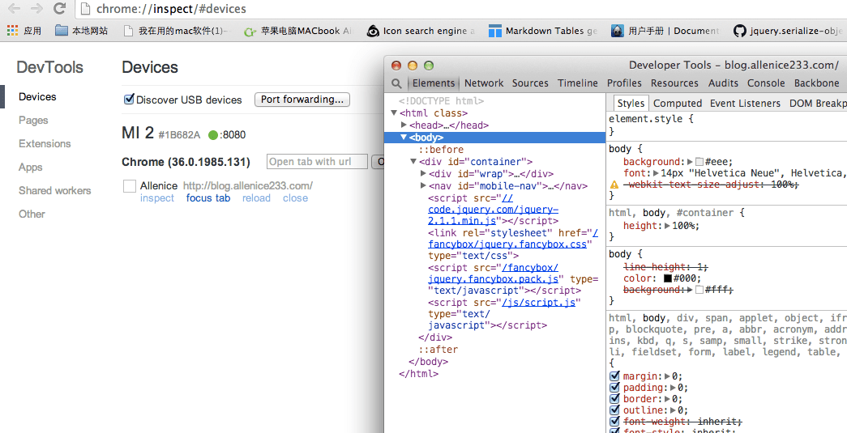
Task: Open the jquery.serialize-object GitHub bookmark
Action: pos(789,31)
